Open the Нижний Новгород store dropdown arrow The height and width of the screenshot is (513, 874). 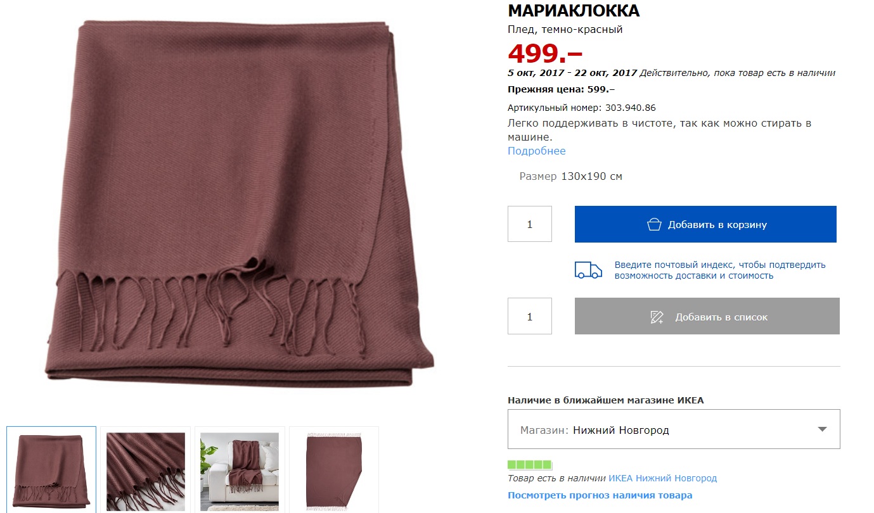[x=822, y=429]
